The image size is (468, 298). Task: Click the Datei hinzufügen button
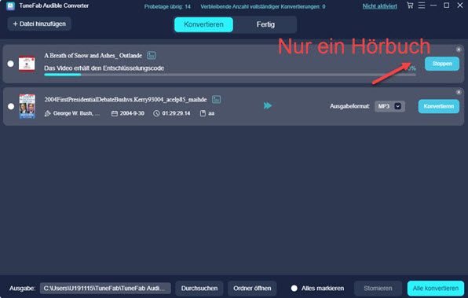(39, 24)
